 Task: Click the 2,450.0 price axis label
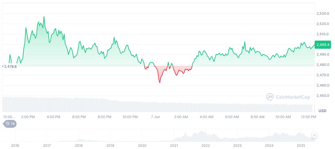tap(322, 96)
